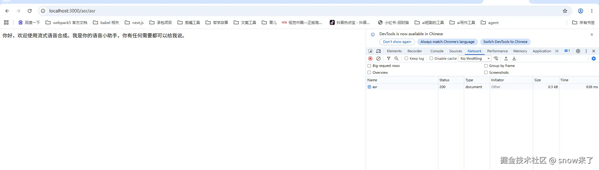Open the apps grid icon in bookmarks bar
Viewport: 599px width, 170px height.
6,22
